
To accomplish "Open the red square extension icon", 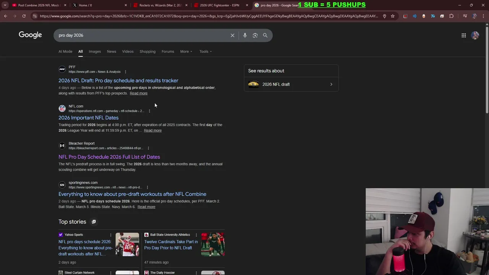I will click(405, 16).
